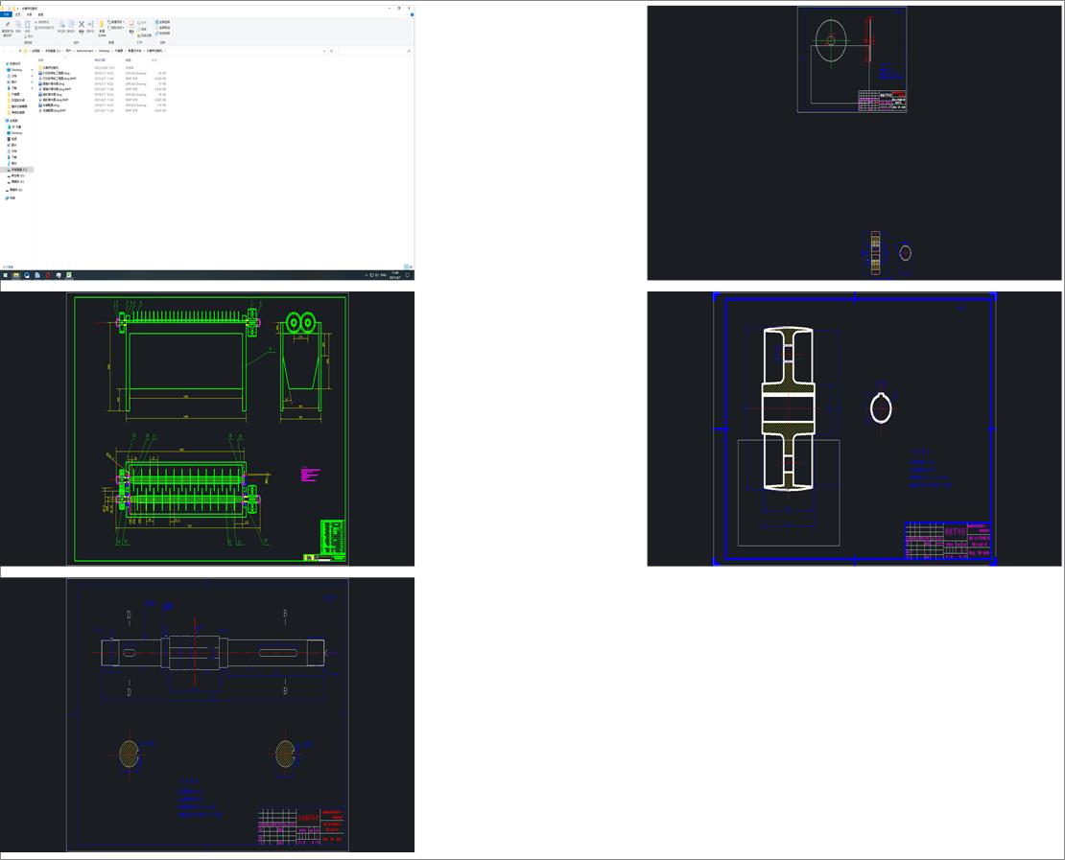Select the Network item in sidebar

tap(11, 198)
